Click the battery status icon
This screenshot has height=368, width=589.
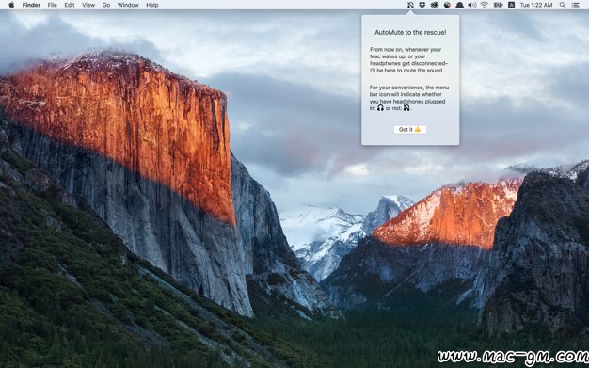[x=498, y=5]
